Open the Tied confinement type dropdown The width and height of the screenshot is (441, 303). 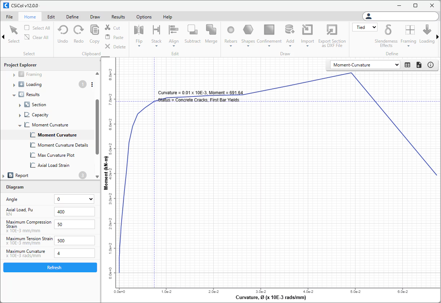point(364,27)
